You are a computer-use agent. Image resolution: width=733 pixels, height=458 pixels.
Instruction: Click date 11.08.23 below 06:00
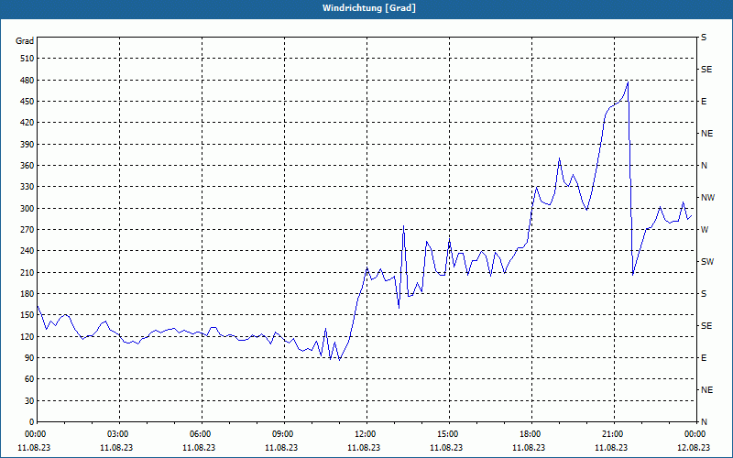[199, 447]
